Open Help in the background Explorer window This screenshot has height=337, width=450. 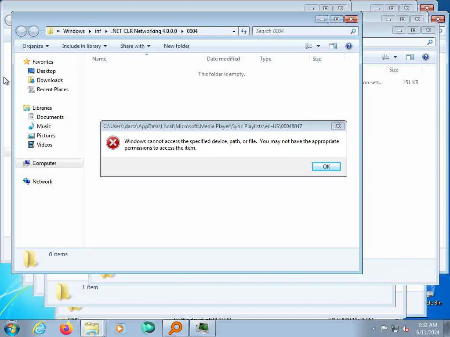pyautogui.click(x=425, y=57)
